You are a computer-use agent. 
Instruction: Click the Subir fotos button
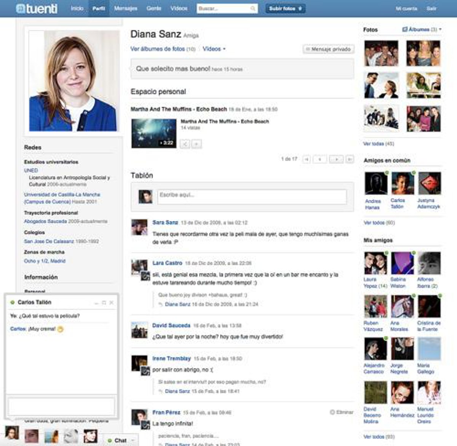pos(285,8)
